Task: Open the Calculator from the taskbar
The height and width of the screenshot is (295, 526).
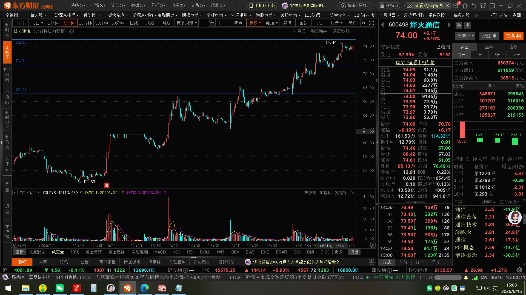Action: [x=93, y=288]
